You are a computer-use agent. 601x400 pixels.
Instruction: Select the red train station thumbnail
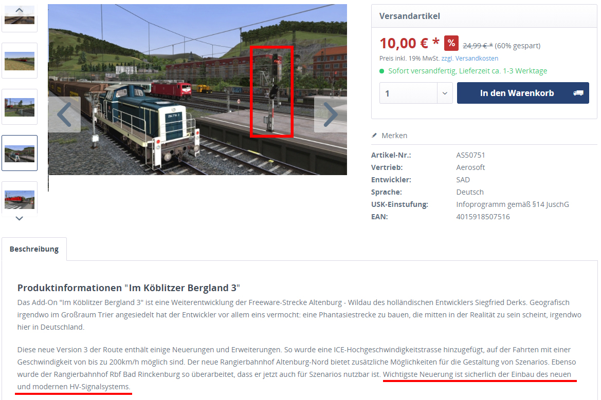pyautogui.click(x=20, y=107)
